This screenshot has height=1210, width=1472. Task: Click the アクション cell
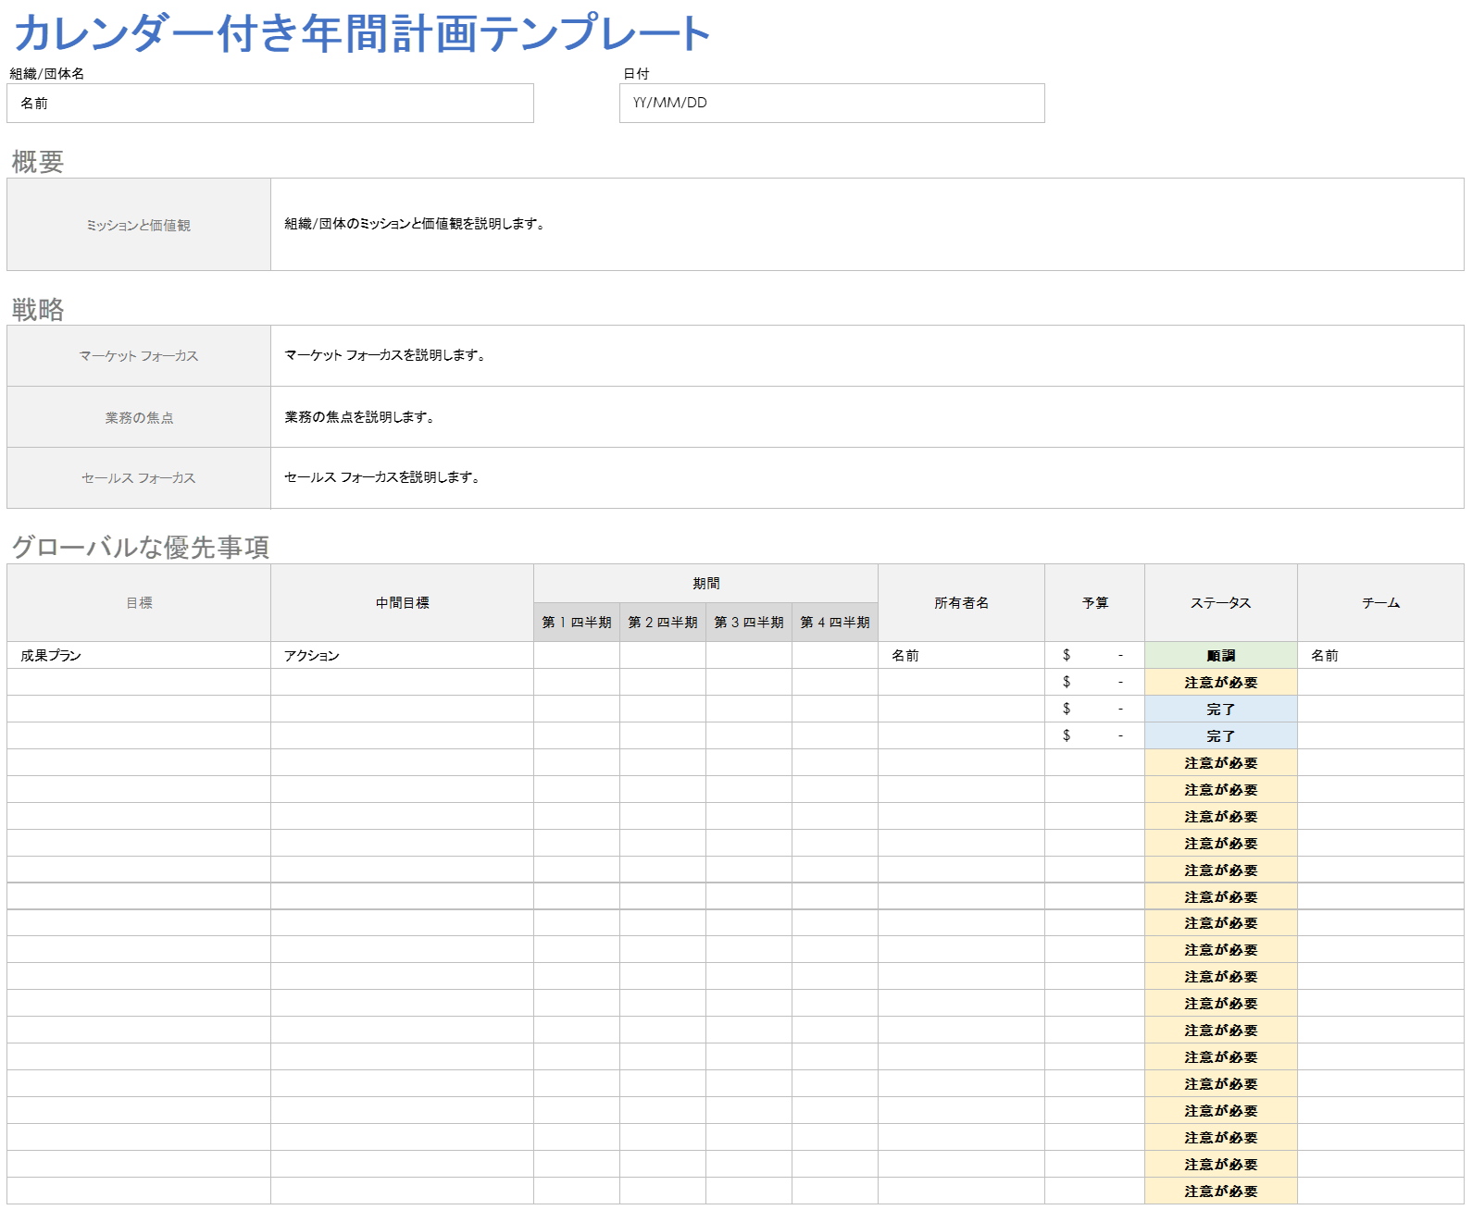[402, 655]
